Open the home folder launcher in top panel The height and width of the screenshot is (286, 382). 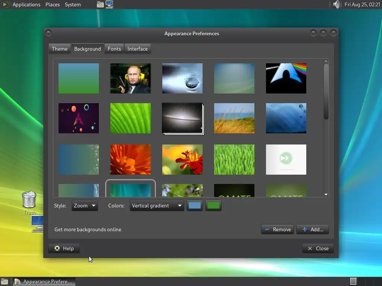pyautogui.click(x=100, y=4)
